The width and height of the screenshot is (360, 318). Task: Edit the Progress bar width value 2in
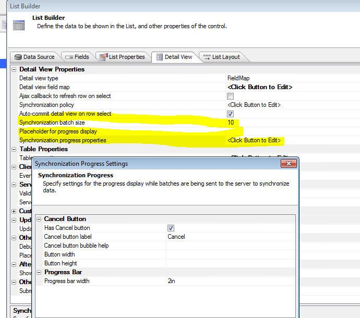[171, 281]
